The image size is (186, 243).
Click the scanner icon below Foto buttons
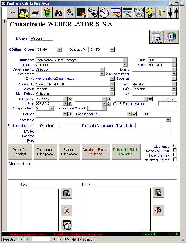coord(67,225)
